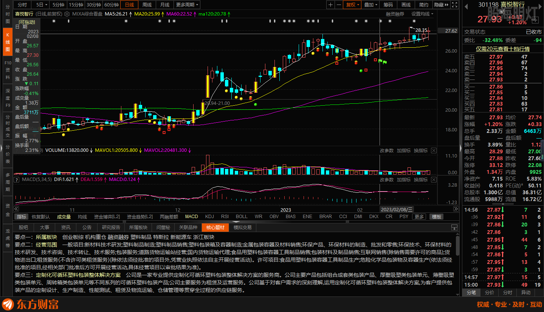Close the VOLUME indicator panel

point(434,150)
